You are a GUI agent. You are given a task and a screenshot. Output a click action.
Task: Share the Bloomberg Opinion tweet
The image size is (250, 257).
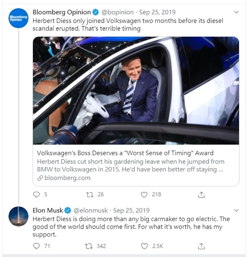[201, 194]
